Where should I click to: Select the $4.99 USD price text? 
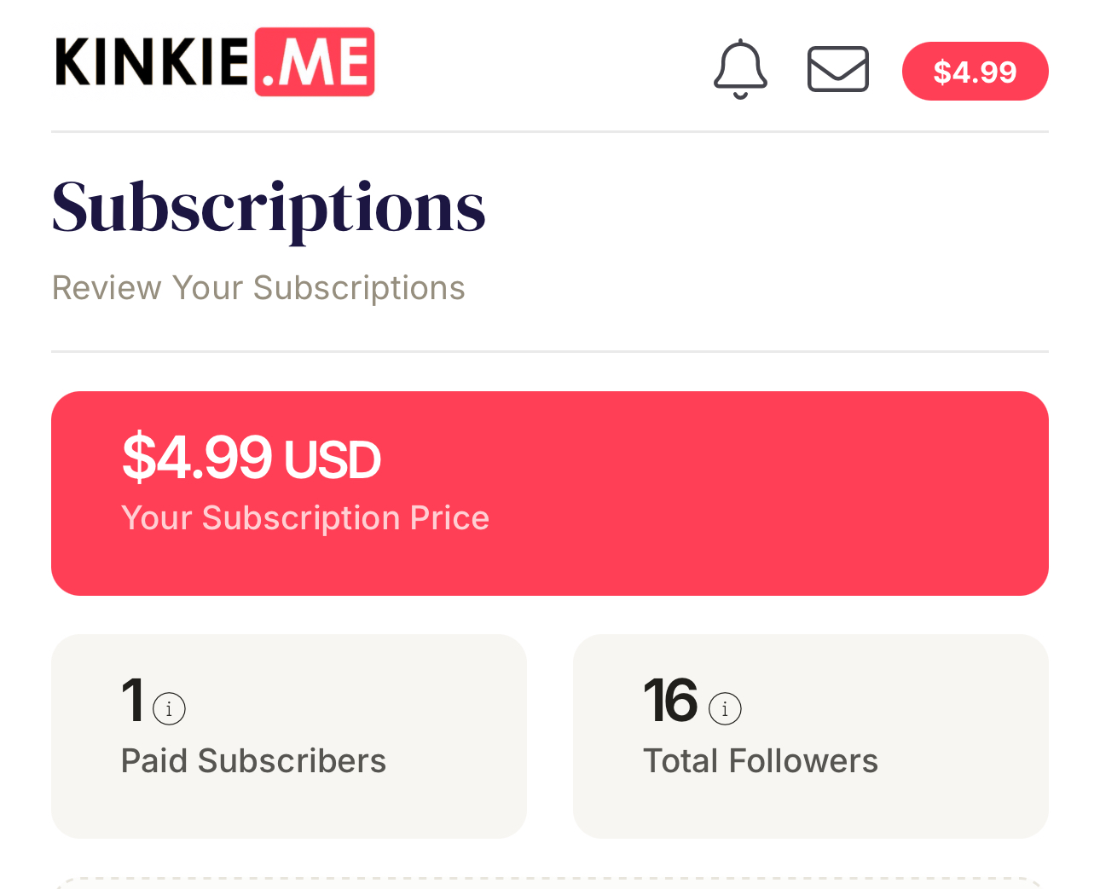(252, 458)
